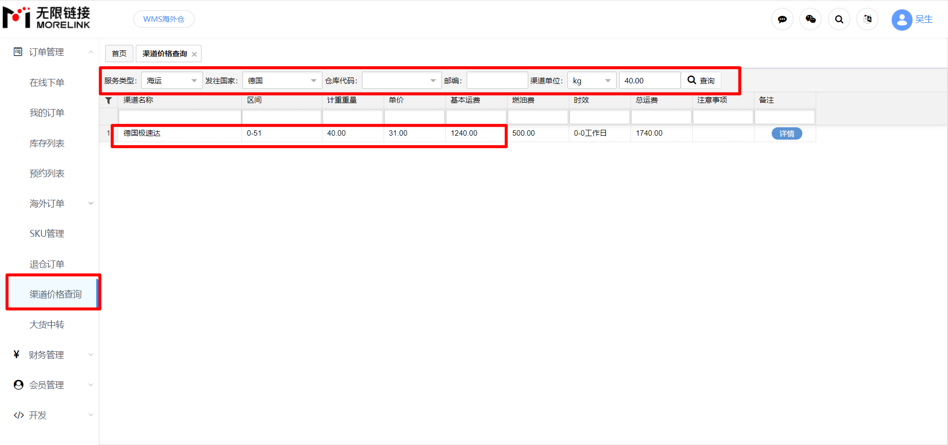The width and height of the screenshot is (948, 445).
Task: Focus the 邮编 input field
Action: pyautogui.click(x=497, y=80)
